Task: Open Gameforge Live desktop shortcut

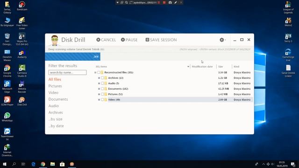Action: [288, 55]
